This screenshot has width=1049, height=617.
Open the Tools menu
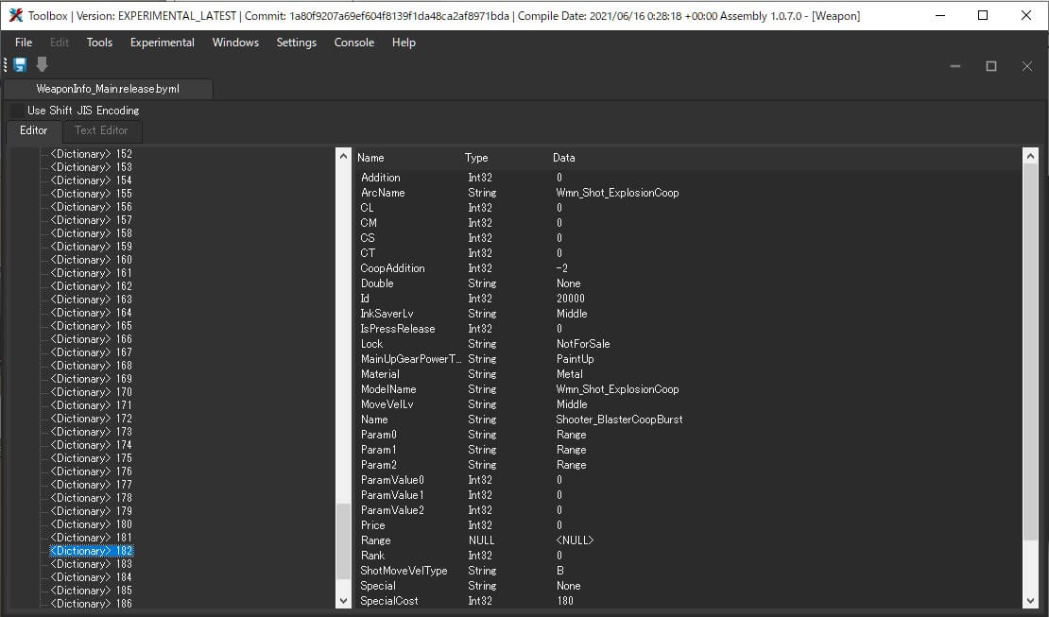(x=99, y=43)
